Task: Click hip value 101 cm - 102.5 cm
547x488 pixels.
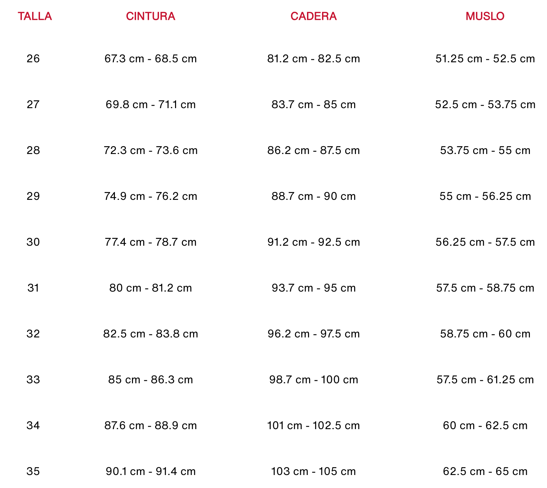Action: [x=313, y=425]
